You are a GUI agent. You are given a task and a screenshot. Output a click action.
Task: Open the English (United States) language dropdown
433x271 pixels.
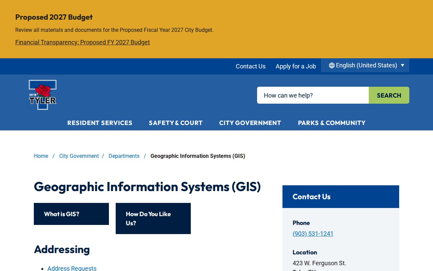click(x=365, y=65)
